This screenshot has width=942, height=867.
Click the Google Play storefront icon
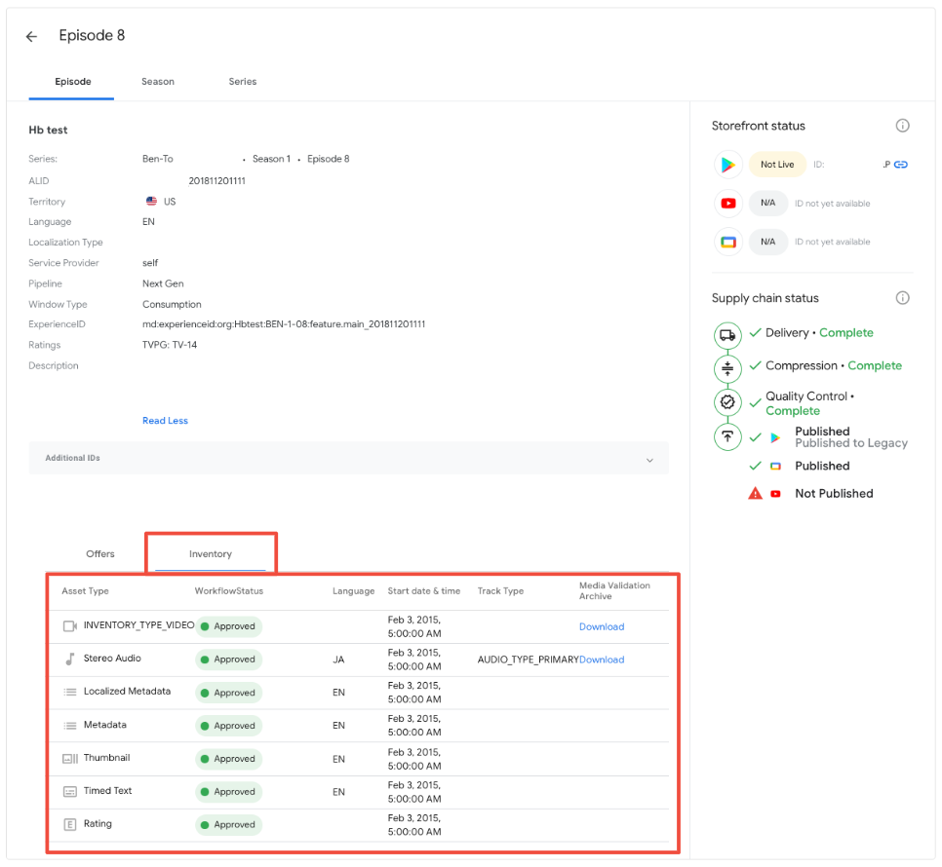tap(727, 165)
